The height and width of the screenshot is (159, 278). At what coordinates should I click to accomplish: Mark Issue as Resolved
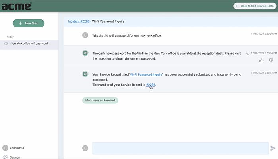pyautogui.click(x=100, y=101)
